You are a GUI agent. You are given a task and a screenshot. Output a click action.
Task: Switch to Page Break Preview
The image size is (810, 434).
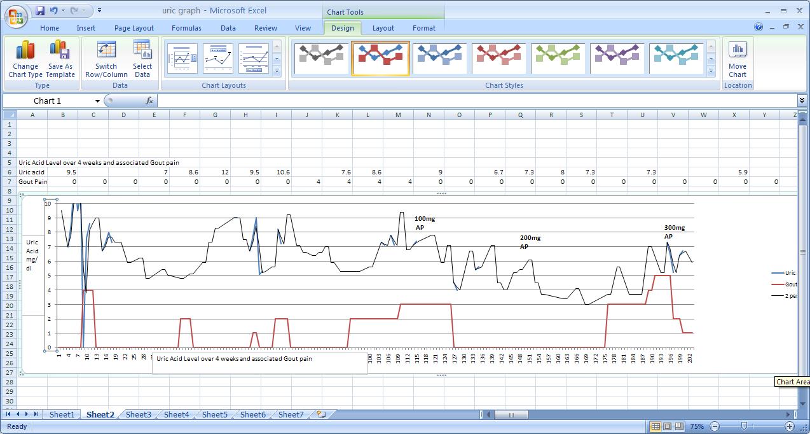point(679,426)
